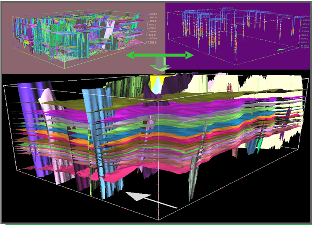Click the green double-headed horizontal arrow
312x225 pixels.
pos(160,55)
